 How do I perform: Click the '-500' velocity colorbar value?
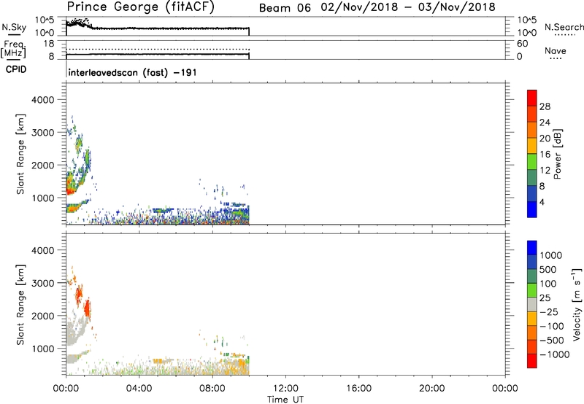pos(552,340)
